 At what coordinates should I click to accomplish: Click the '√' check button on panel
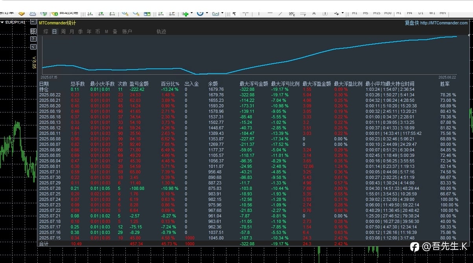(x=33, y=47)
